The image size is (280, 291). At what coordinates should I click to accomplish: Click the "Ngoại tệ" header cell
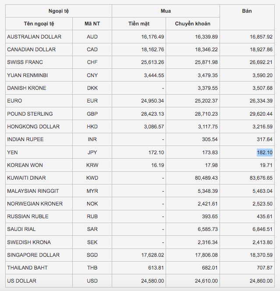point(58,11)
